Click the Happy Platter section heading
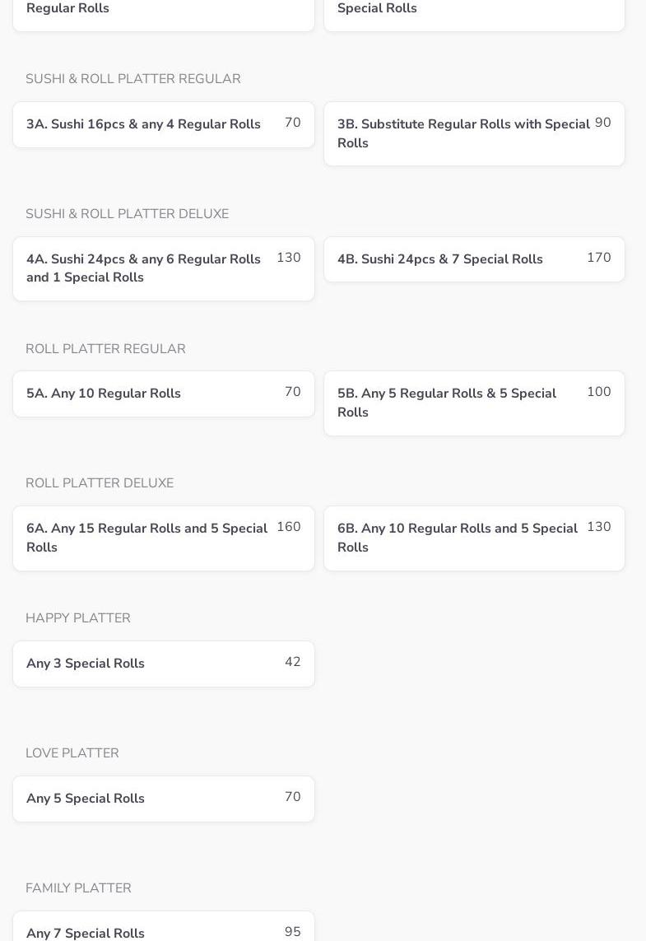 pos(78,618)
